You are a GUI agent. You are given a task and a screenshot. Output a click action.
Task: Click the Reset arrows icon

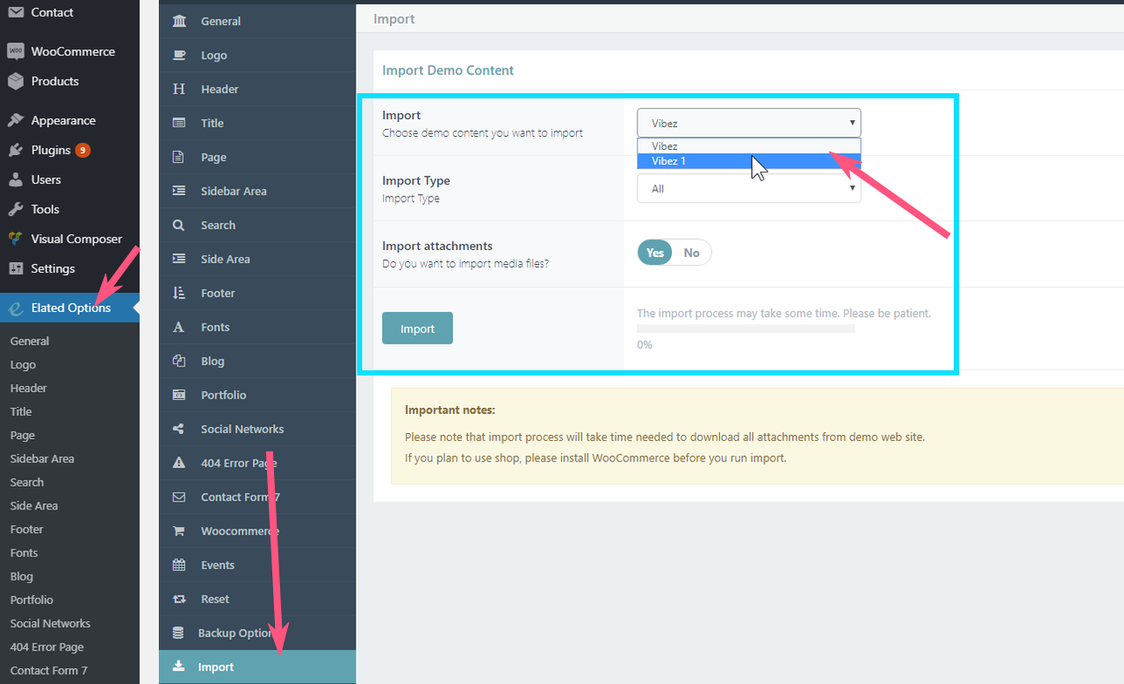179,599
